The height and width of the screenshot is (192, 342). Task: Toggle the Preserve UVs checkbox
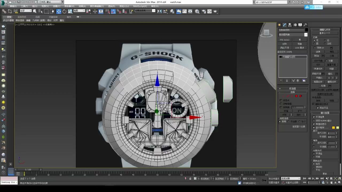click(315, 48)
